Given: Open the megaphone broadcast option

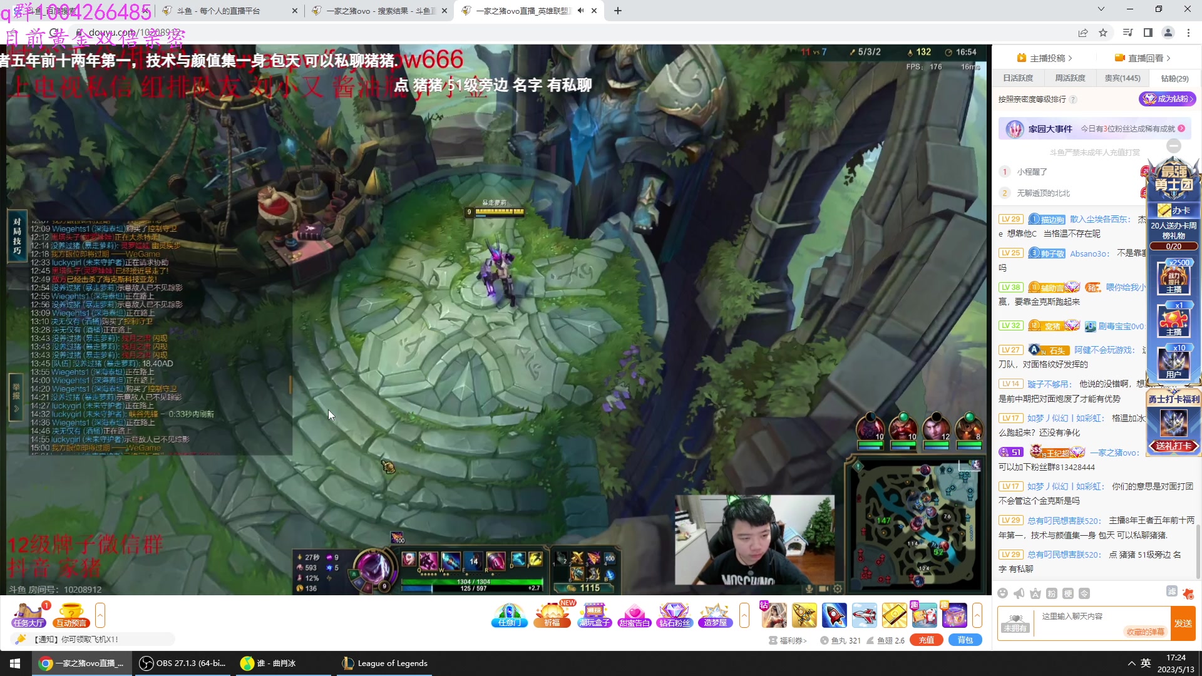Looking at the screenshot, I should pos(1019,593).
